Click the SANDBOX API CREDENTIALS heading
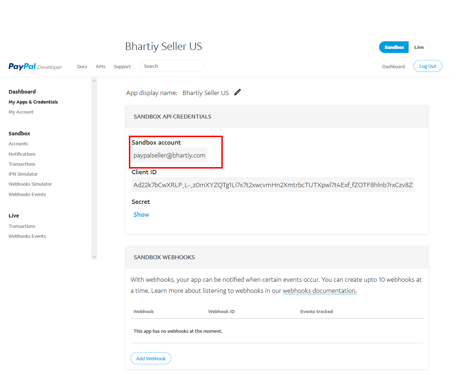This screenshot has width=457, height=376. point(172,116)
